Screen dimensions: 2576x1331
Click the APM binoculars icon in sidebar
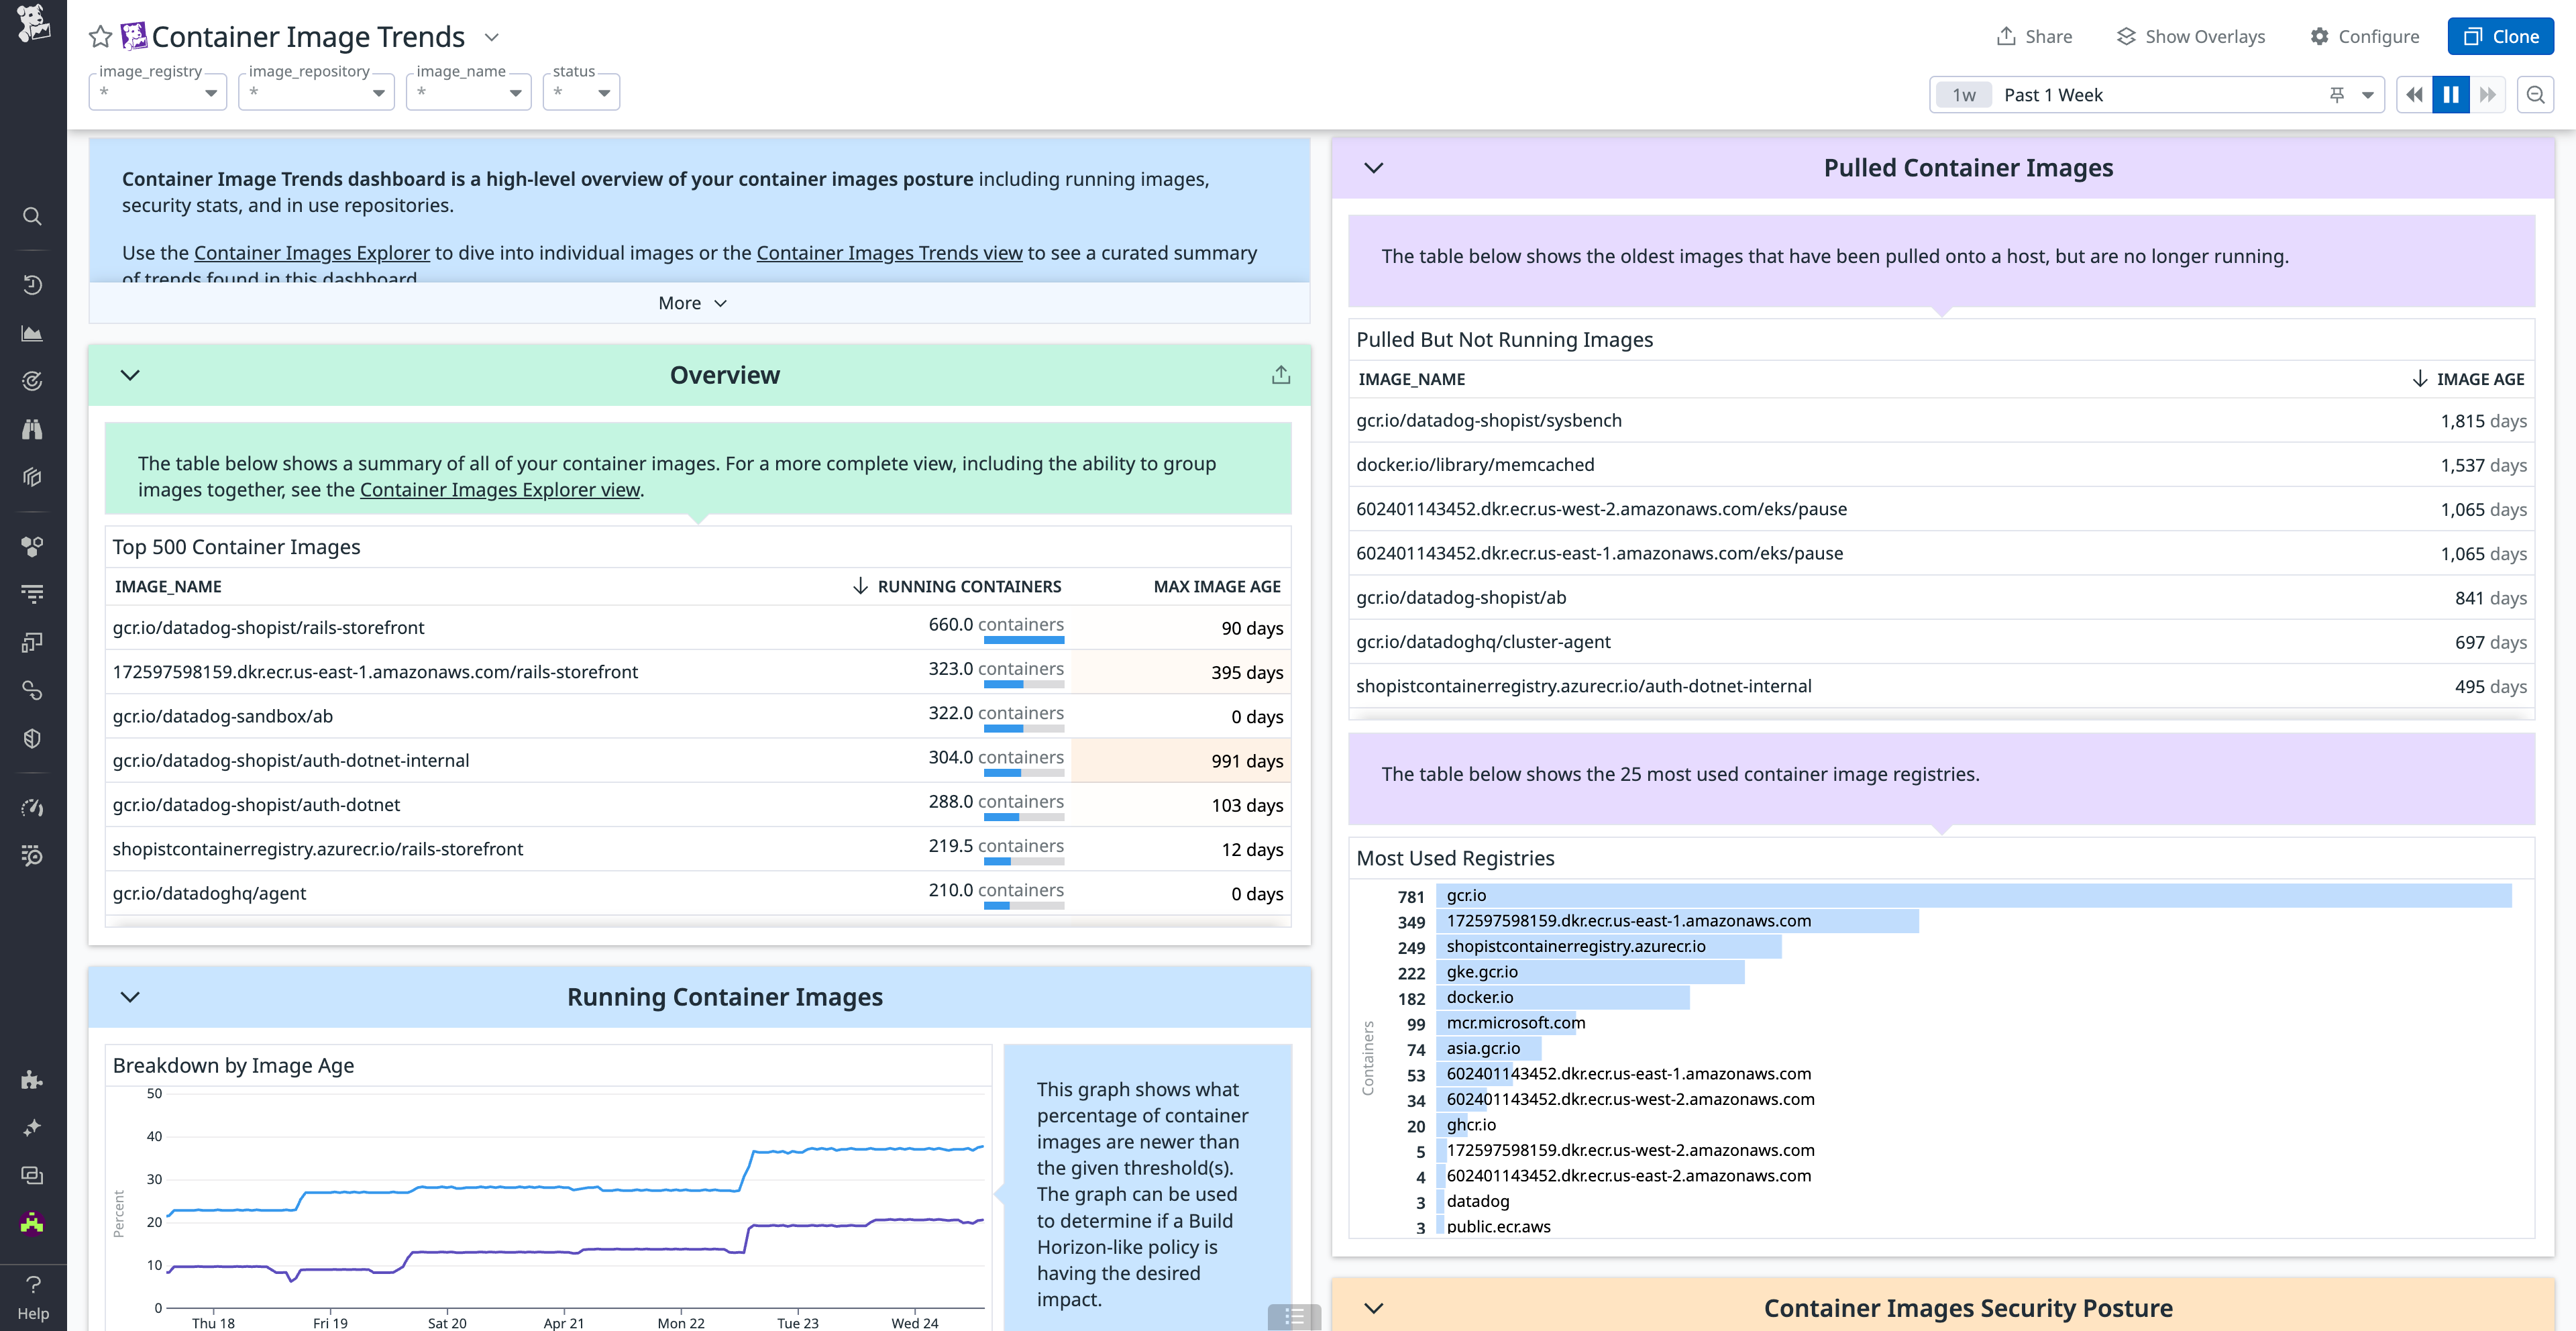pyautogui.click(x=32, y=429)
